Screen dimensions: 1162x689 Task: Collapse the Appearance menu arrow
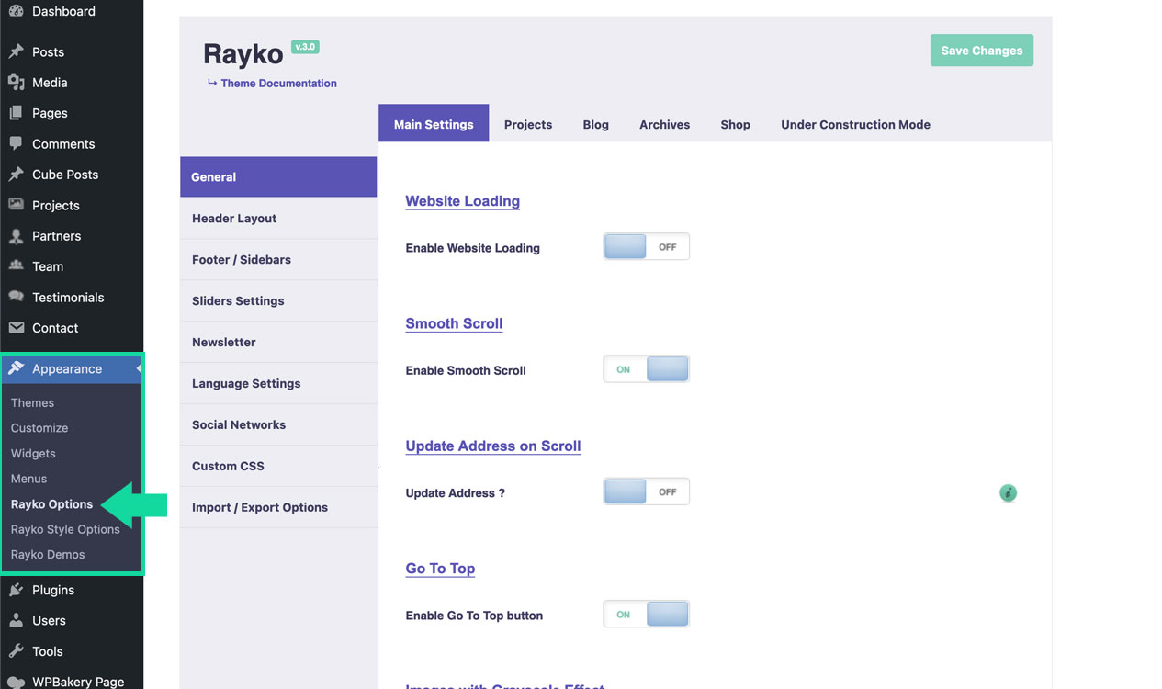(x=138, y=369)
